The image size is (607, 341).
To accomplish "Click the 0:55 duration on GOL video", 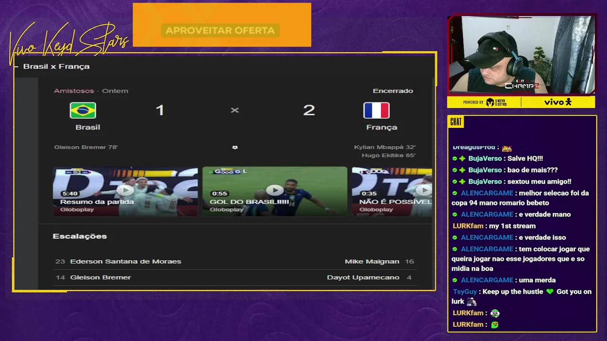I will (220, 194).
